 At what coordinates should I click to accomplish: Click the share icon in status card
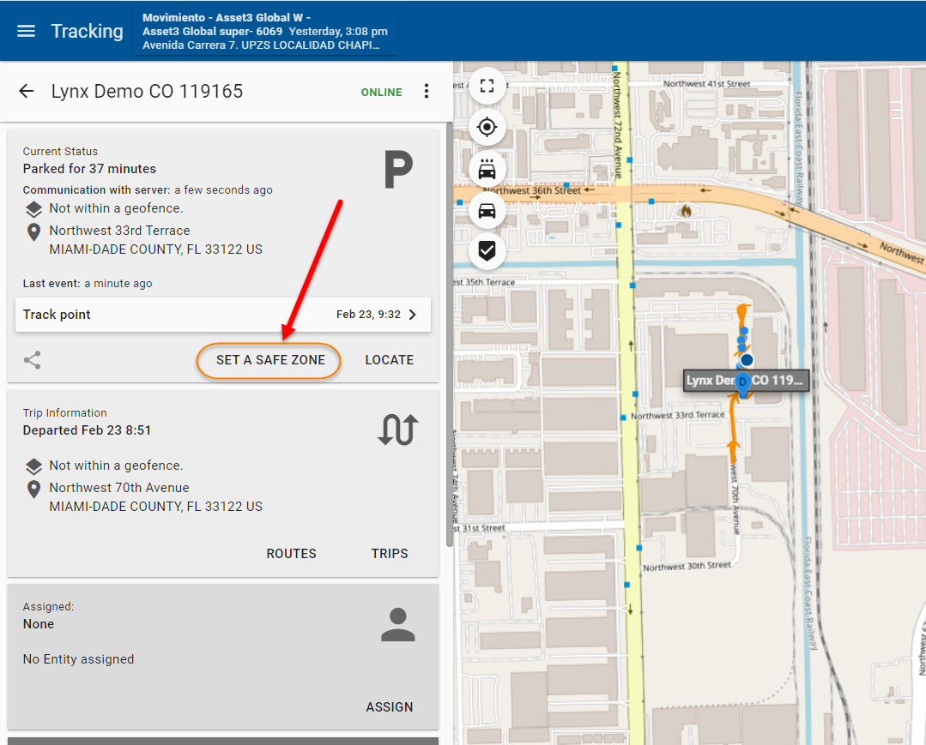tap(33, 360)
